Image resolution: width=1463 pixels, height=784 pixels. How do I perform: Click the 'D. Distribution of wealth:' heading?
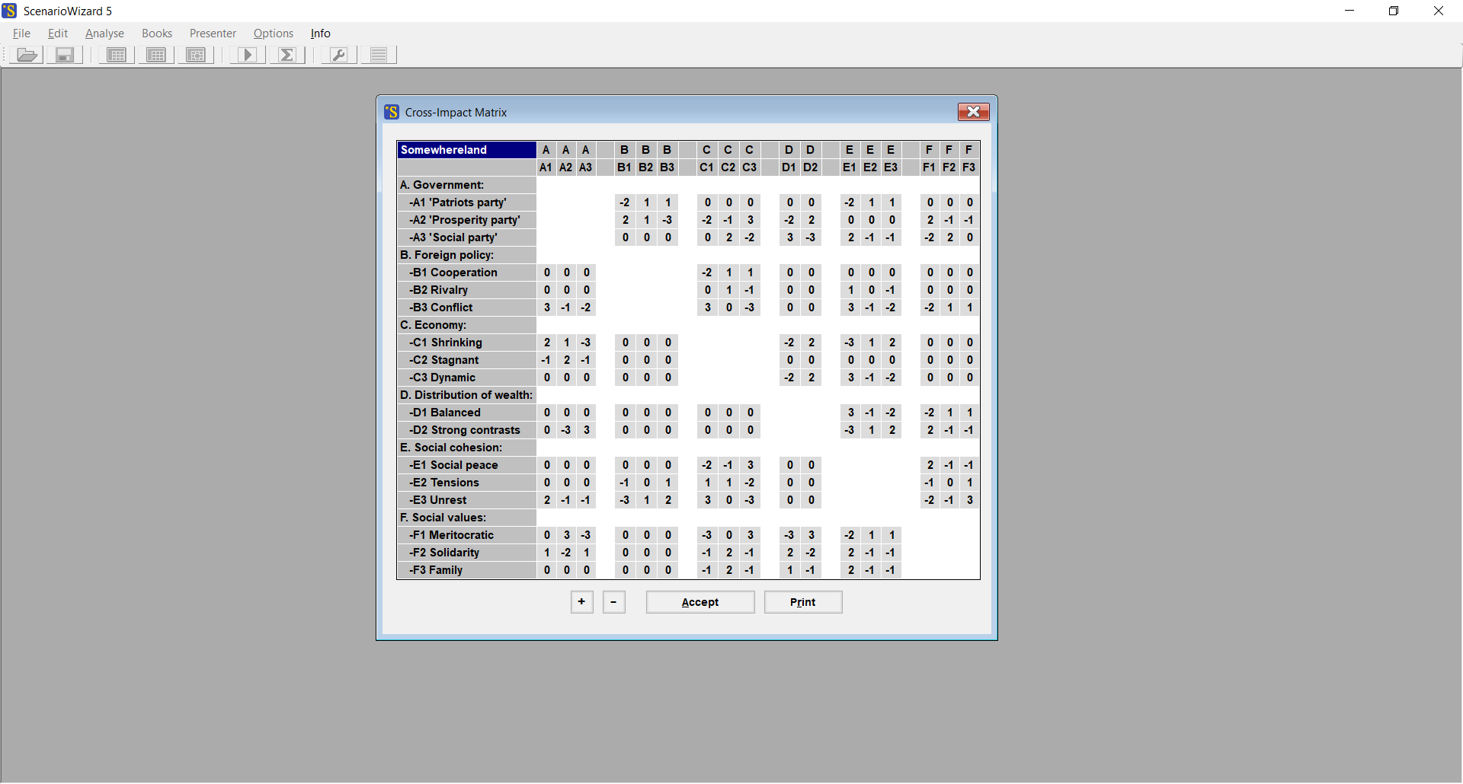pyautogui.click(x=466, y=395)
